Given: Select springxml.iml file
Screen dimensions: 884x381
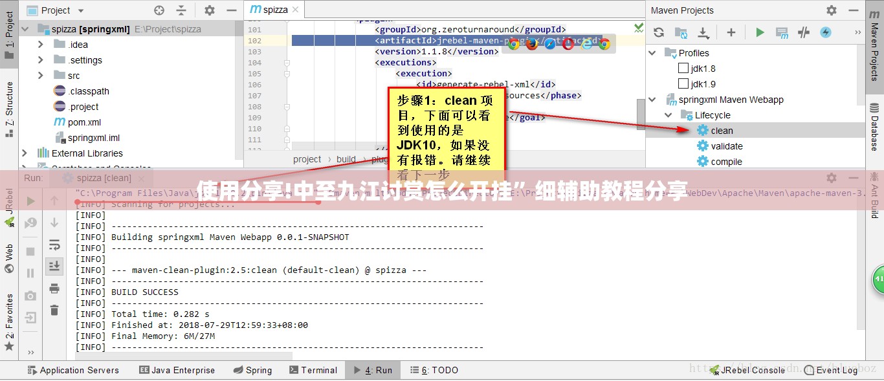Looking at the screenshot, I should [94, 138].
